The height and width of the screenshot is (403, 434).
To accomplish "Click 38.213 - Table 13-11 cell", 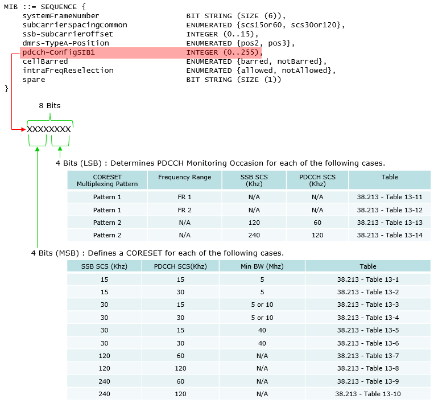I will pos(390,197).
